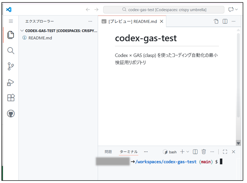Close the terminal panel
Screen dimensions: 247x183
(x=233, y=152)
